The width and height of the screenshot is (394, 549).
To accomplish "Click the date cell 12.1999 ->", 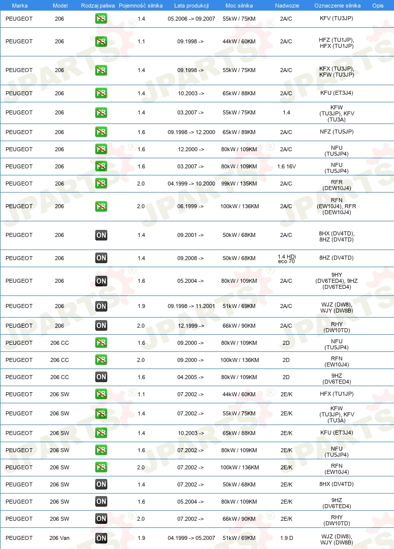I will coord(191,326).
